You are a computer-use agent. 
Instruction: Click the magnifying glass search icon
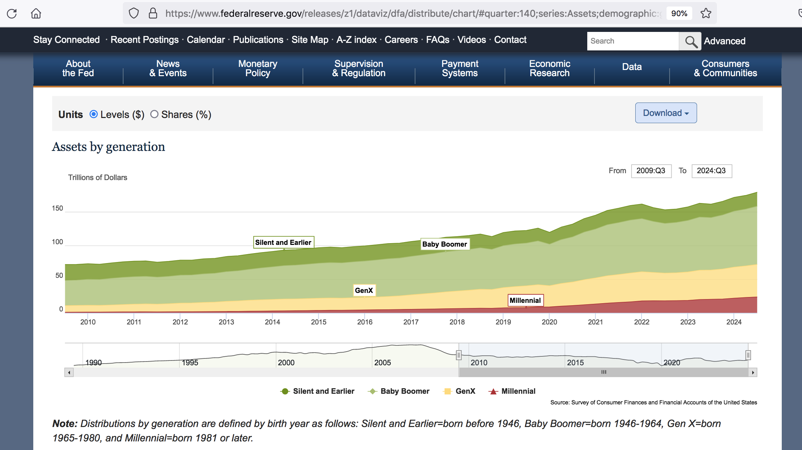click(x=690, y=41)
